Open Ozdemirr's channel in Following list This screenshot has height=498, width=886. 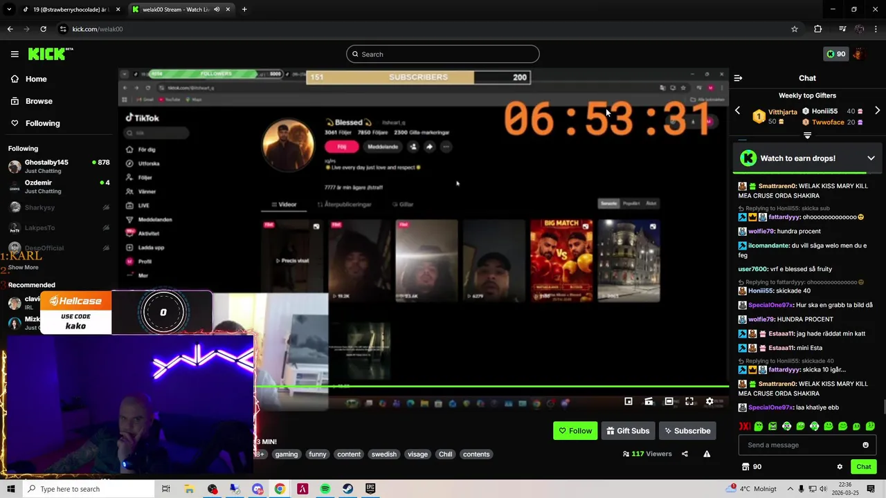59,187
